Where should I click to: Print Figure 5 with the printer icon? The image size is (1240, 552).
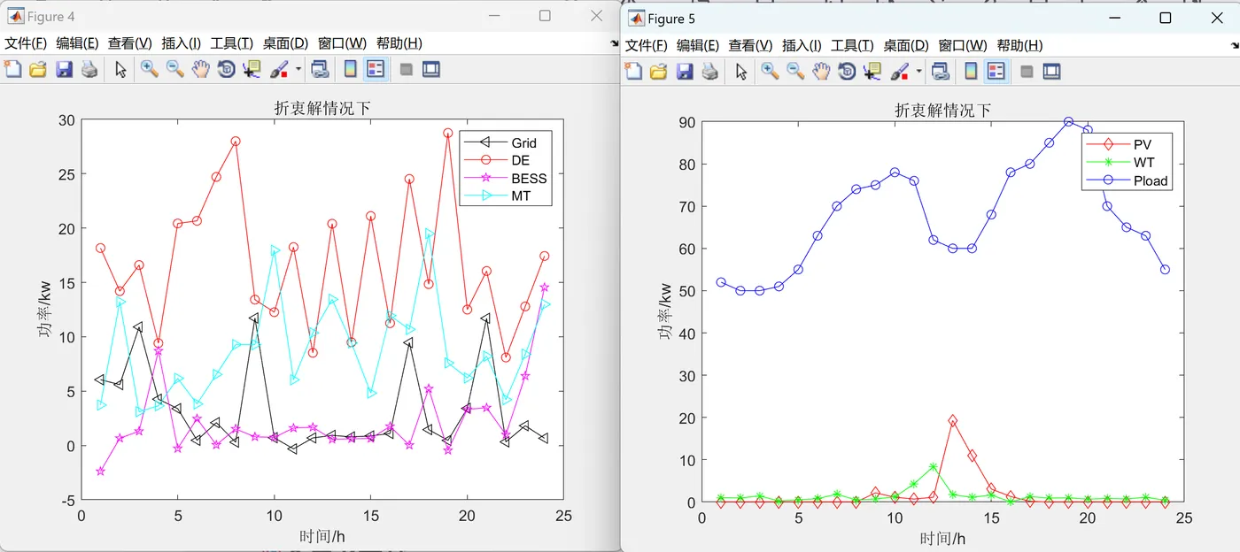(x=710, y=71)
